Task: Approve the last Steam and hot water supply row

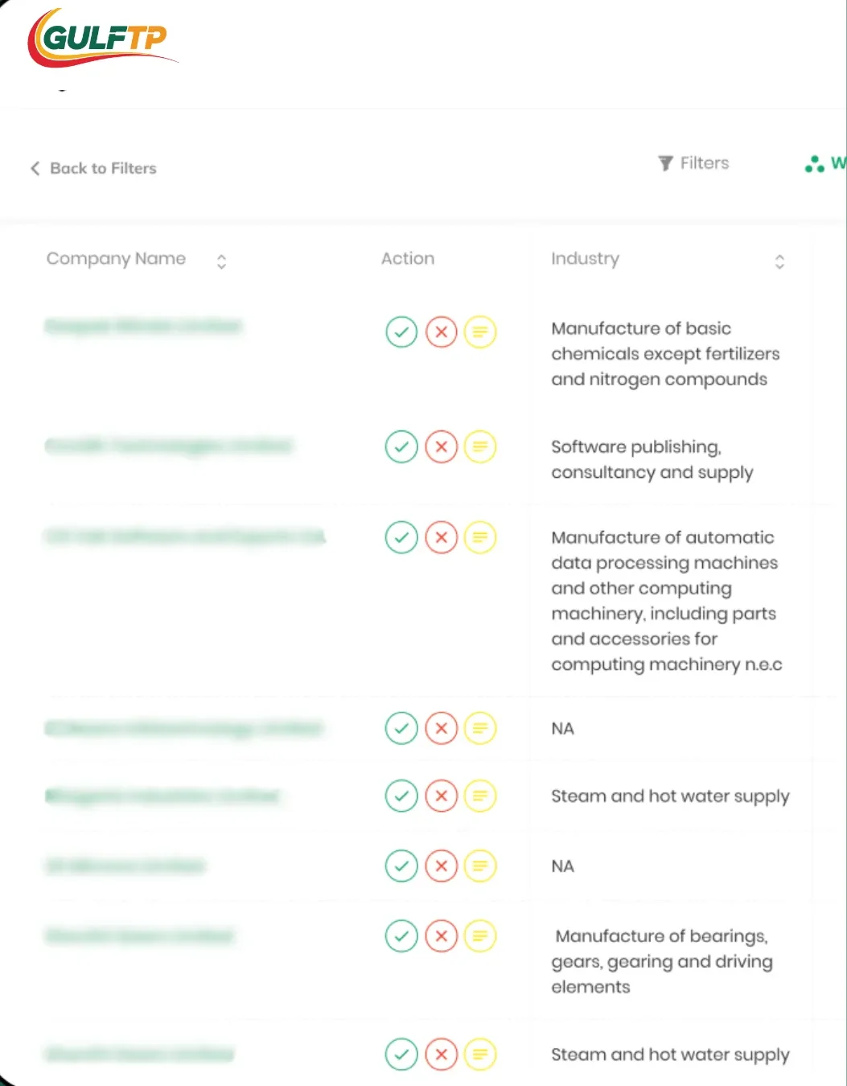Action: click(x=401, y=1054)
